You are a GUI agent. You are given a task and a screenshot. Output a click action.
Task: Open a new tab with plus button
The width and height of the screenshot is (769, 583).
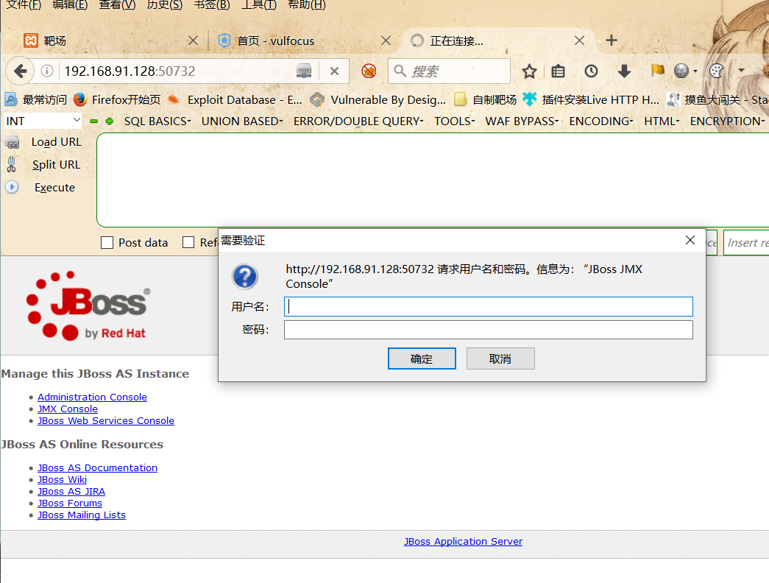[611, 40]
